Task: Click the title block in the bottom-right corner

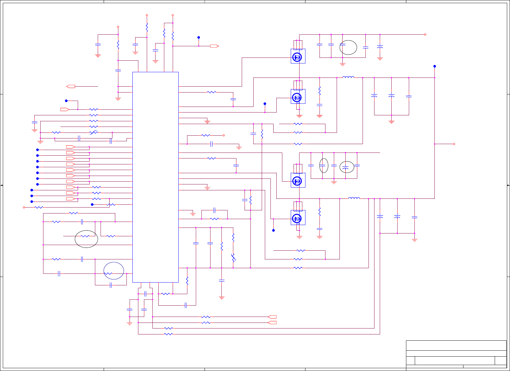Action: (456, 354)
